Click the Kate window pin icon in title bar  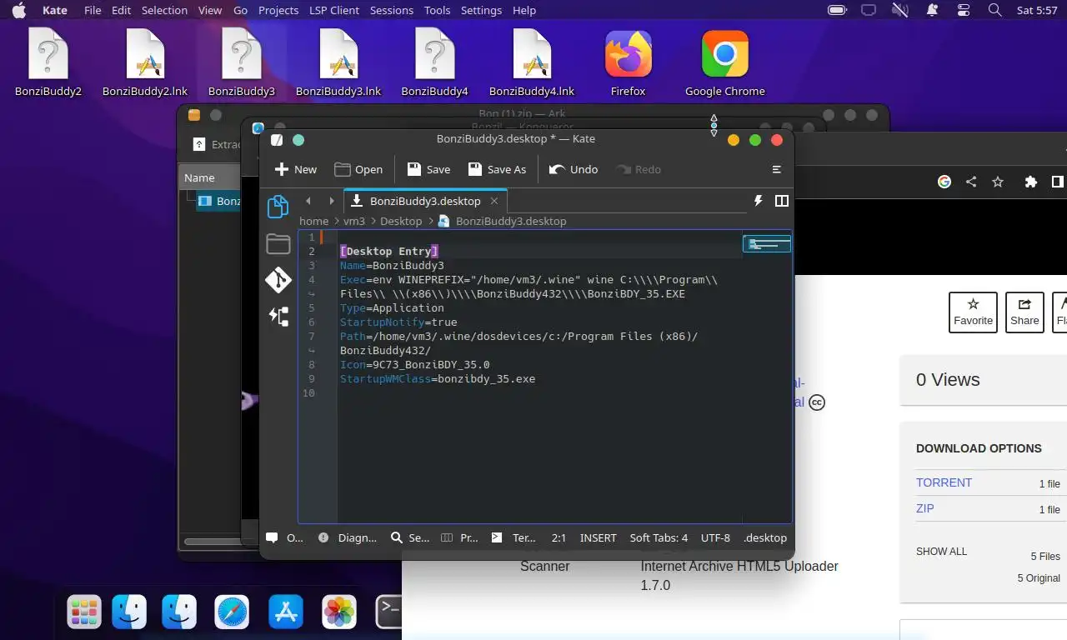coord(298,140)
